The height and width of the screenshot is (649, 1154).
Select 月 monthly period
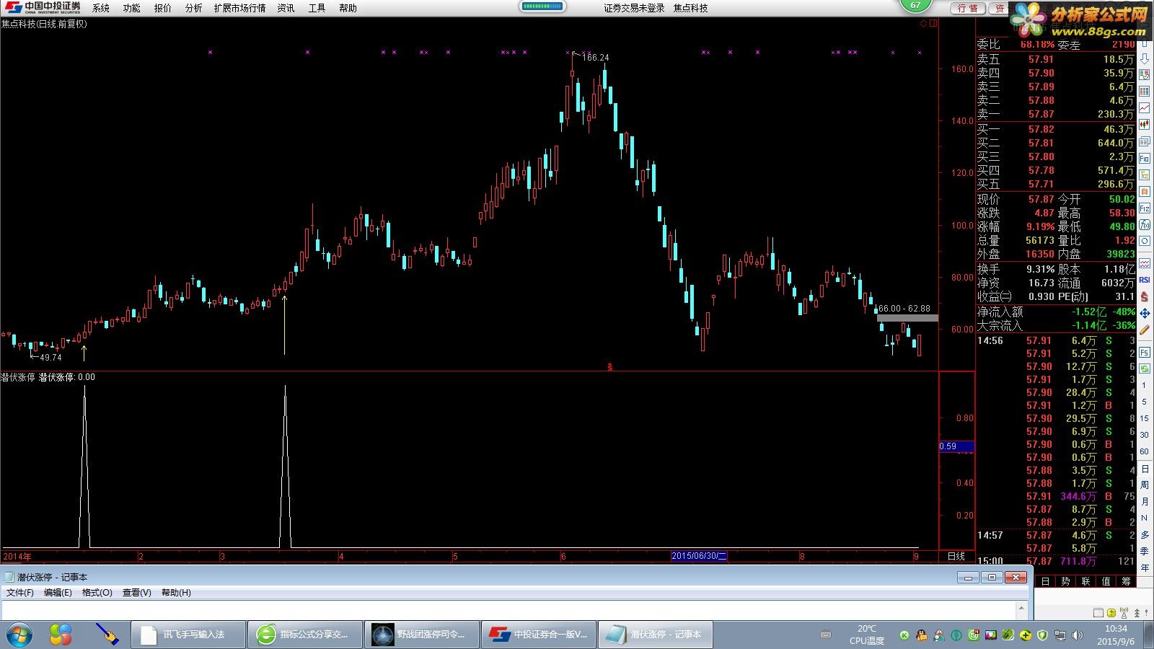[x=1145, y=501]
